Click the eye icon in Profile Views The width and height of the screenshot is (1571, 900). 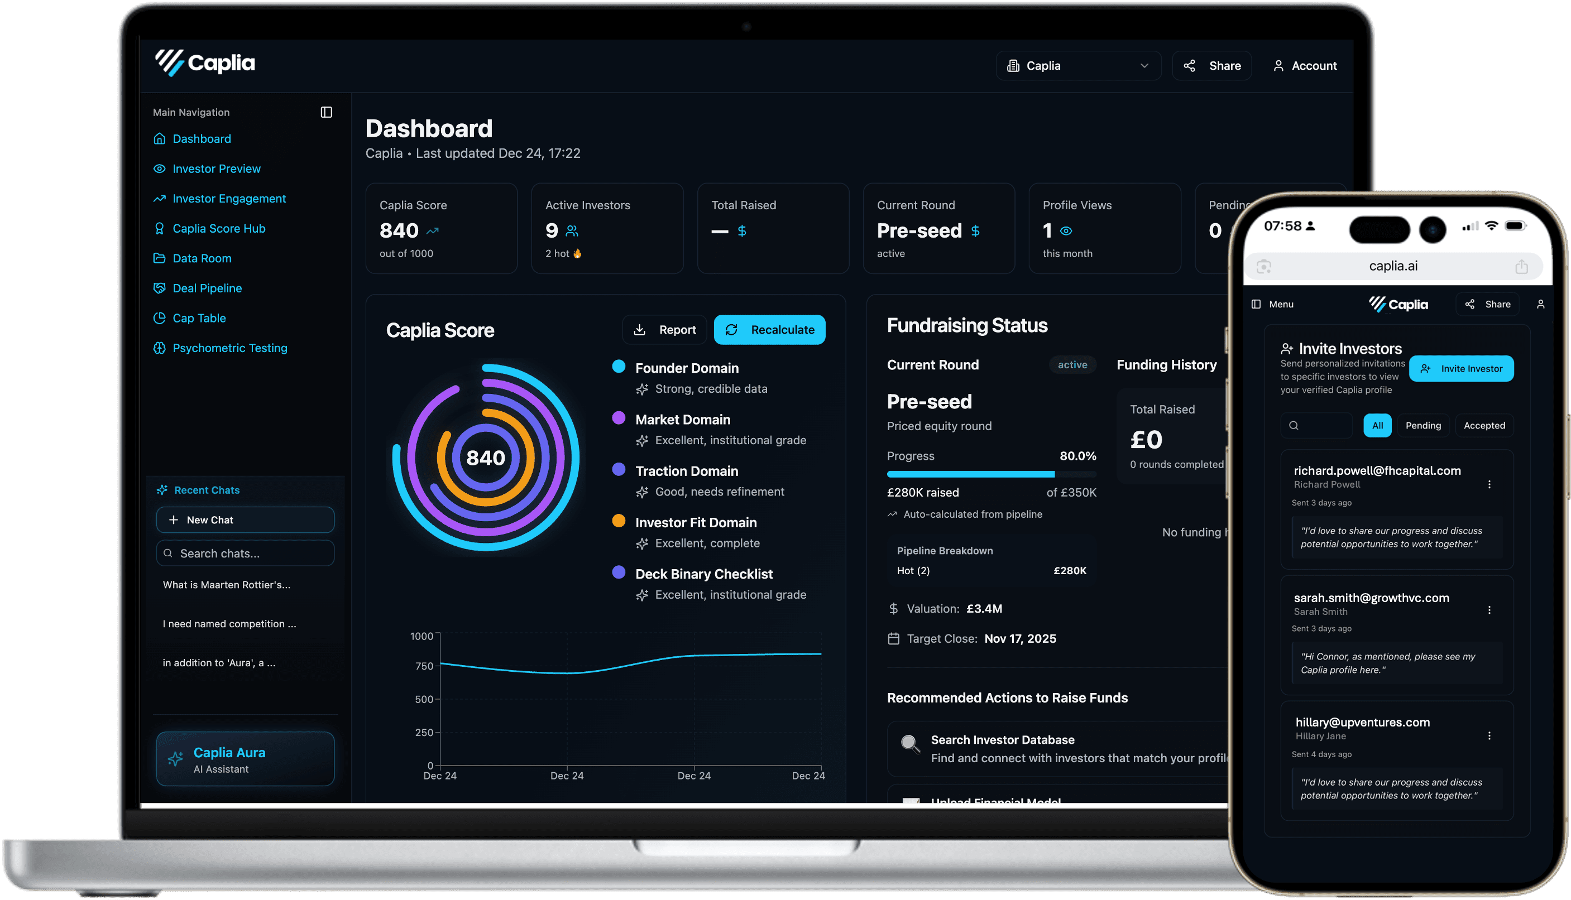pyautogui.click(x=1066, y=231)
